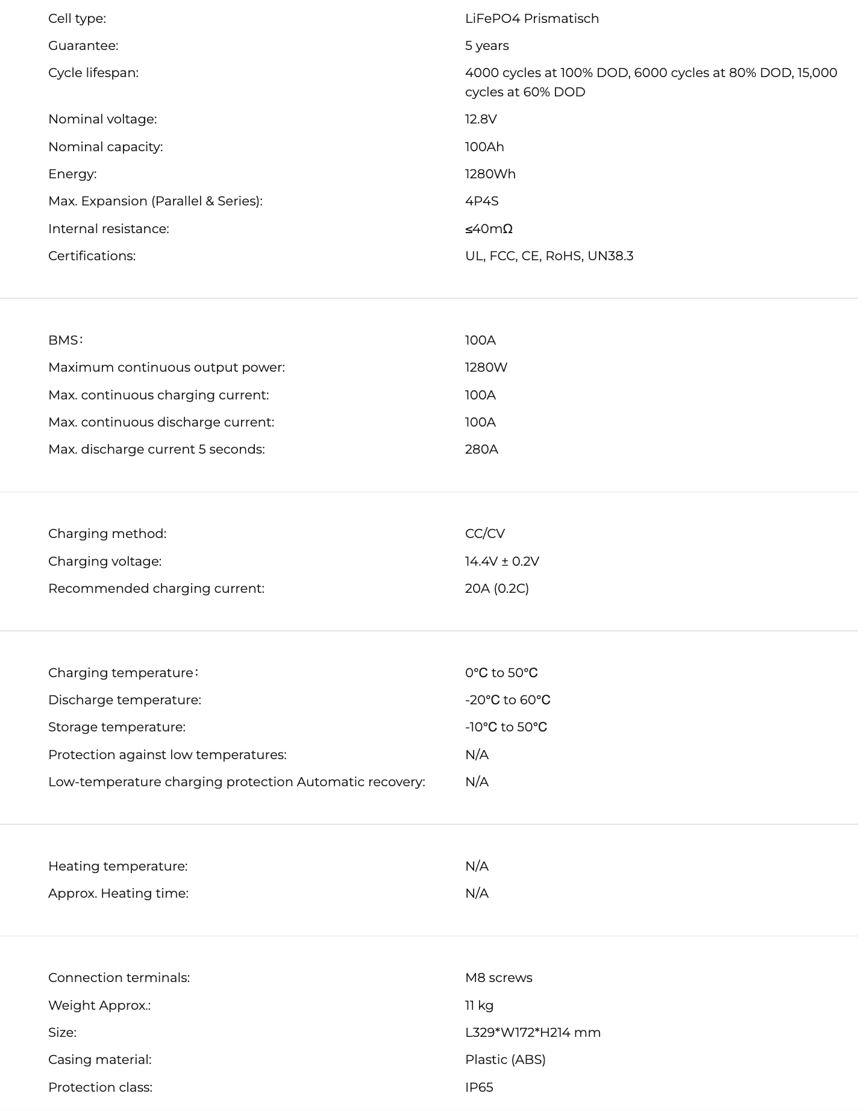Viewport: 864px width, 1111px height.
Task: Click the 14.4V ± 0.2V charging voltage
Action: [x=502, y=562]
